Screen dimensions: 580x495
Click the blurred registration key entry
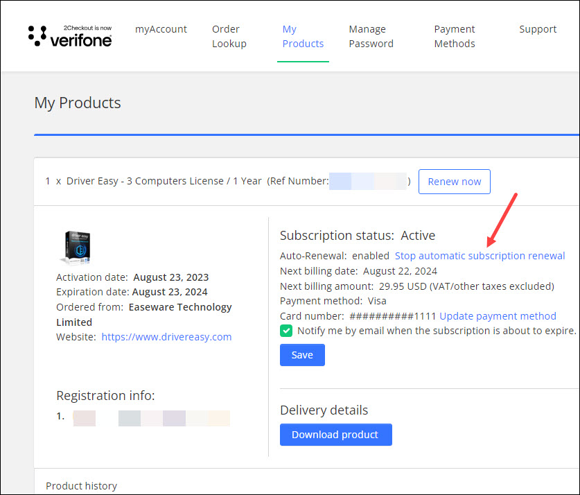coord(151,418)
